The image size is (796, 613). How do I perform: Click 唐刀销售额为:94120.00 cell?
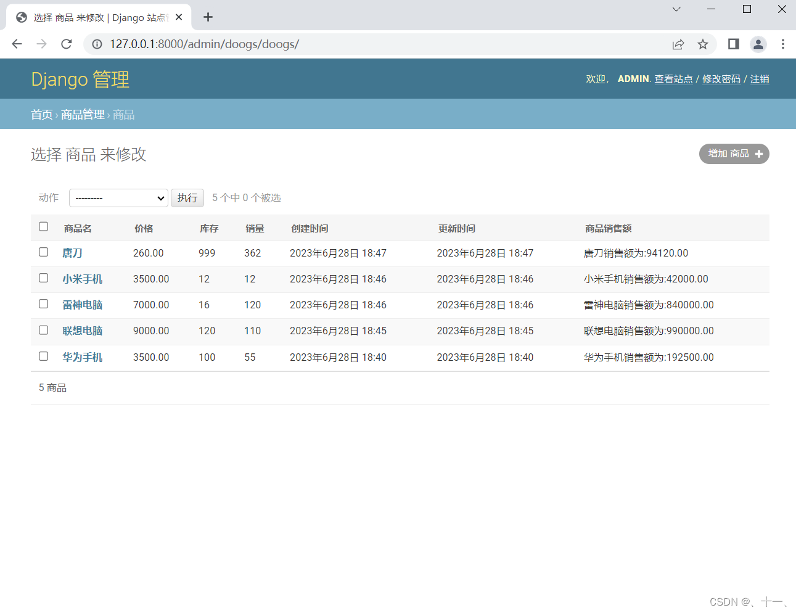click(636, 253)
